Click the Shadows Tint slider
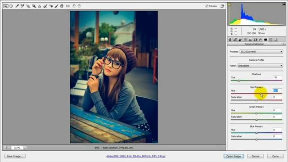Screen dimensions: 288x162 tap(256, 81)
